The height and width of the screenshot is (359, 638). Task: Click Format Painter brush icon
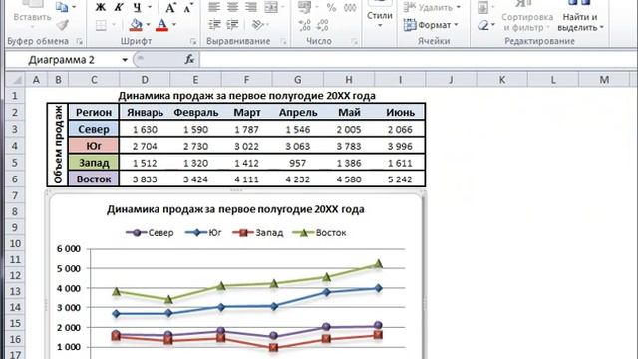click(x=62, y=25)
